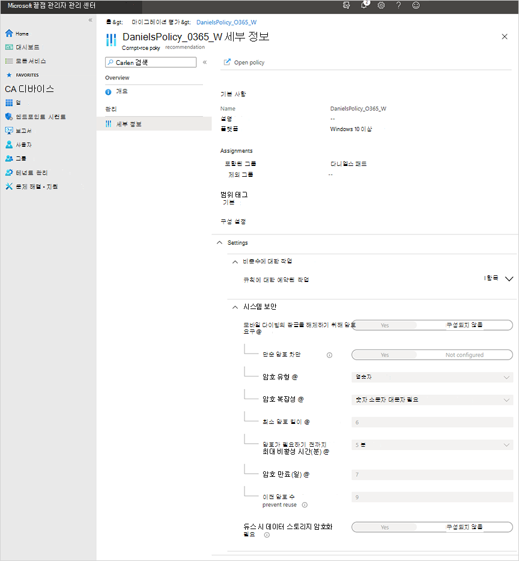Select Not configured for 단순 암호 차단
519x561 pixels.
pos(464,355)
